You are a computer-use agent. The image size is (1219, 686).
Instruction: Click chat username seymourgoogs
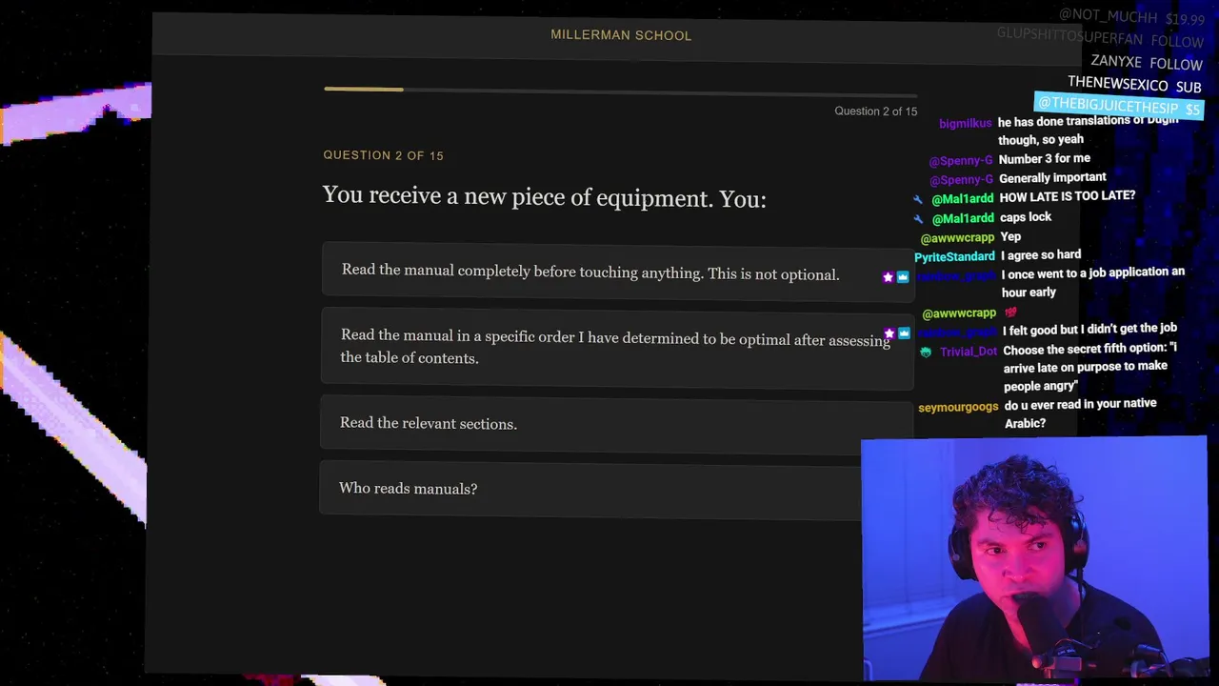coord(958,407)
